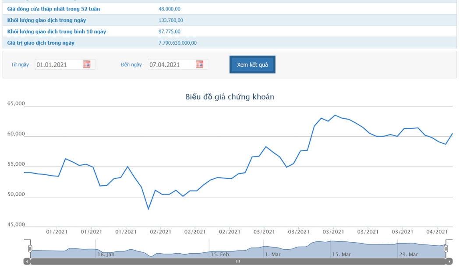
Task: Click the 45,000 y-axis label
Action: coord(16,225)
